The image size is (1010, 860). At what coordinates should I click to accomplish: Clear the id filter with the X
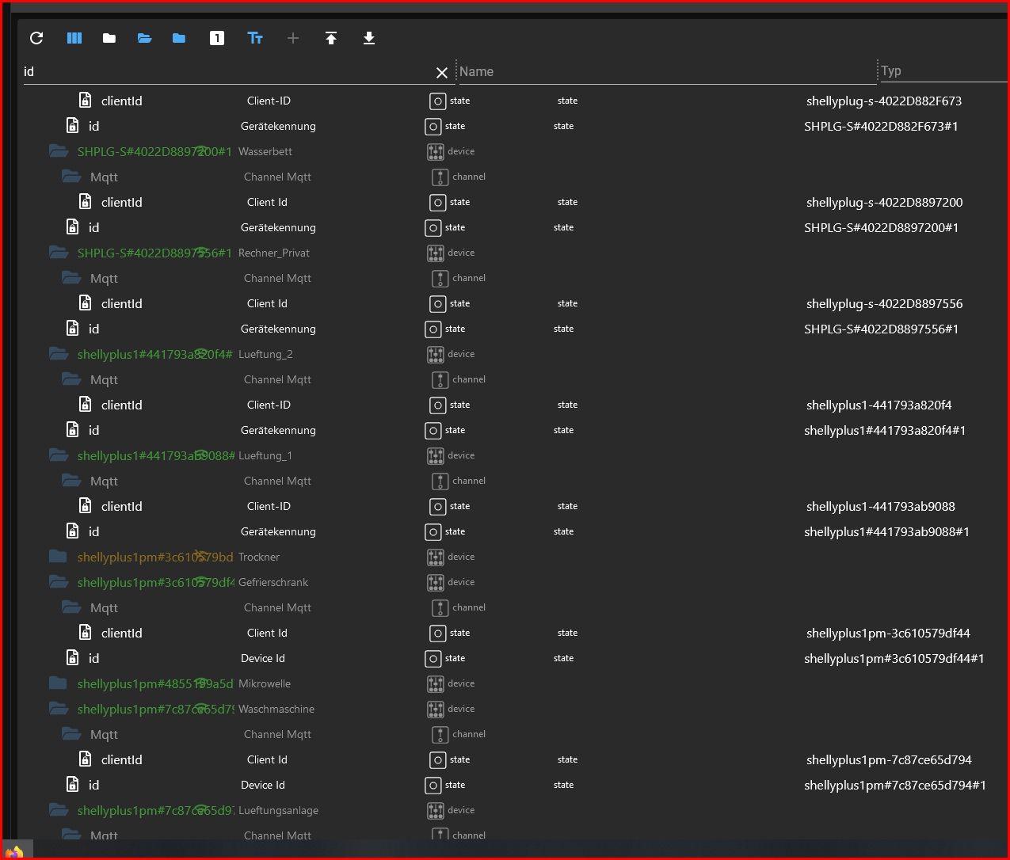pos(442,73)
